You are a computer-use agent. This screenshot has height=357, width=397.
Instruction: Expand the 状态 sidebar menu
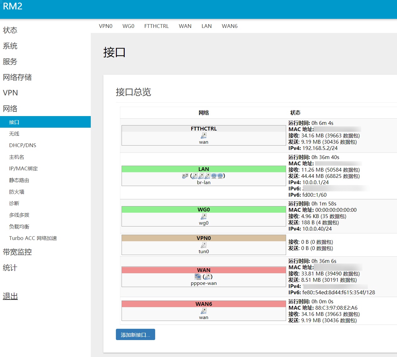pyautogui.click(x=10, y=30)
